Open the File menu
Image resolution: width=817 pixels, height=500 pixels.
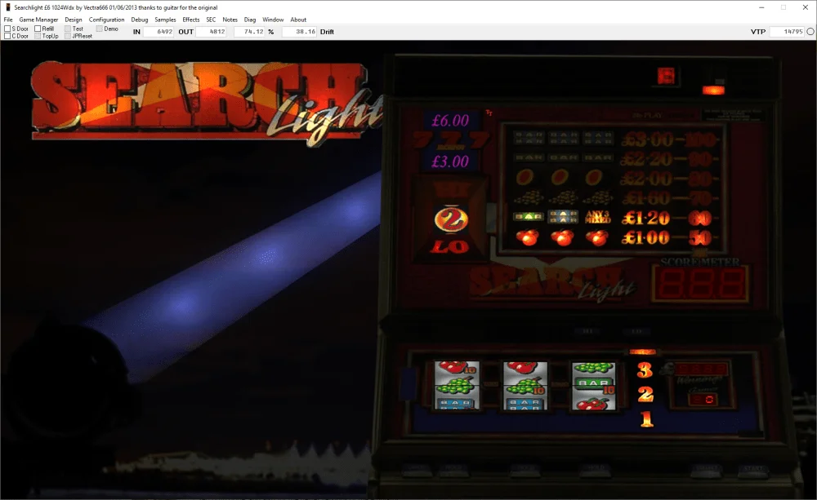[x=8, y=20]
